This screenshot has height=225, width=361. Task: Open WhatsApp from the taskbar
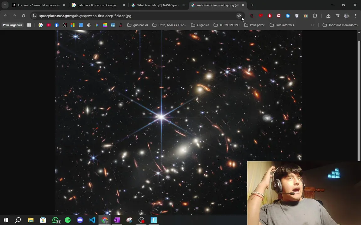[x=55, y=220]
